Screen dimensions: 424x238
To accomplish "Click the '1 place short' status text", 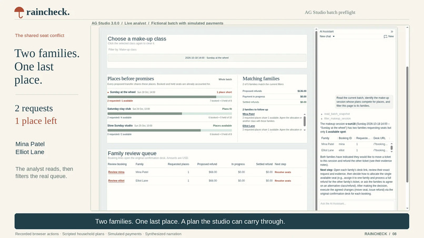I will [x=224, y=92].
